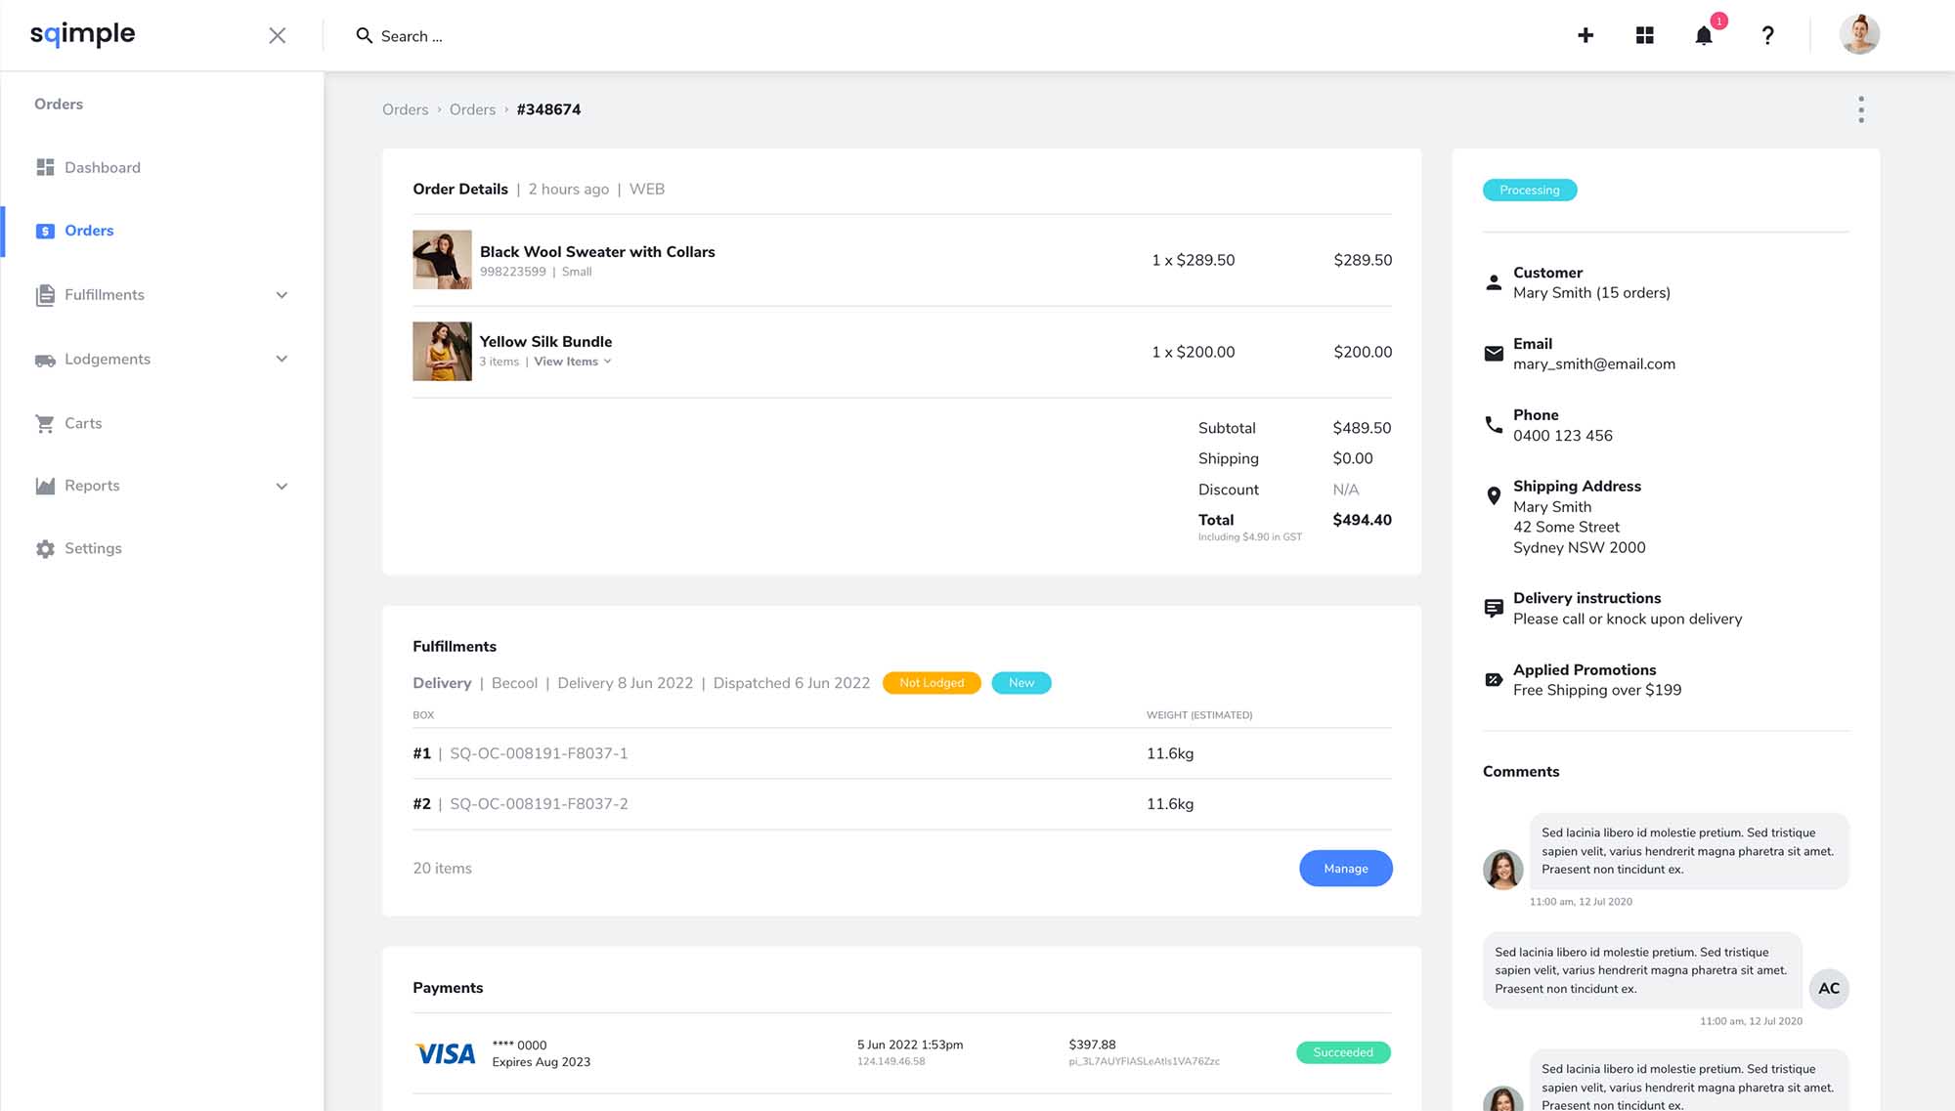Click the Settings gear icon
Screen dimensions: 1955x1111
coord(45,549)
